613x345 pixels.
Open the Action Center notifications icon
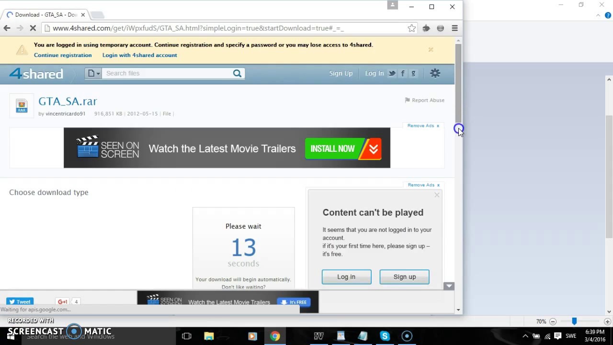558,336
